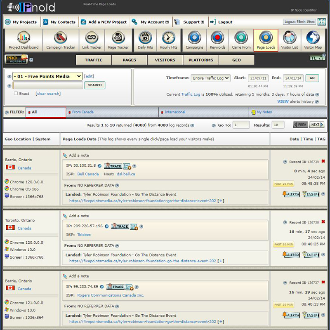Image resolution: width=330 pixels, height=330 pixels.
Task: Delete record 136739 with red X
Action: pos(323,161)
